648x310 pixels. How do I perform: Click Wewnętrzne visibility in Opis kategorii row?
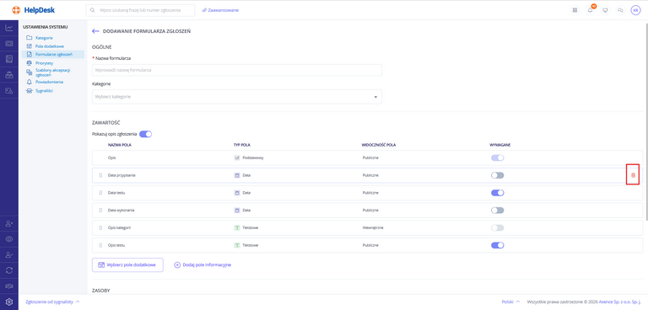tap(372, 227)
